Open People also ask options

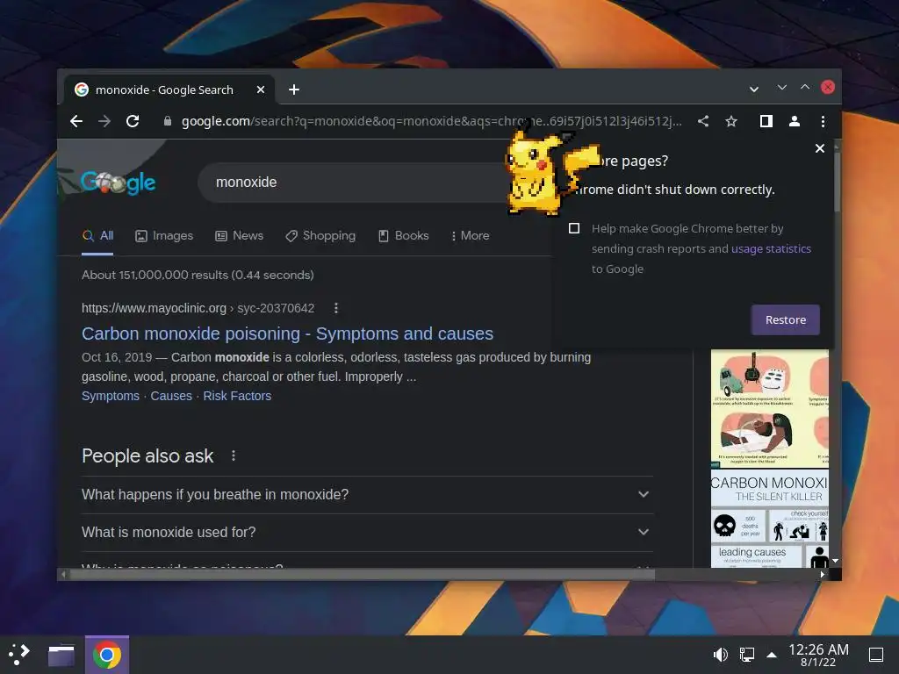pos(233,455)
